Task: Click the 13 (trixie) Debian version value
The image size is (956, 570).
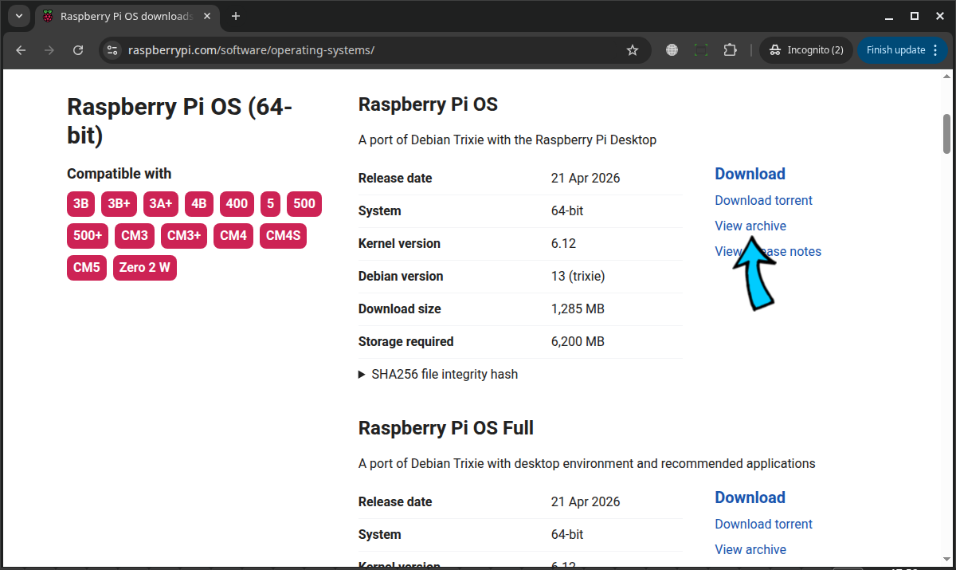Action: [x=578, y=276]
